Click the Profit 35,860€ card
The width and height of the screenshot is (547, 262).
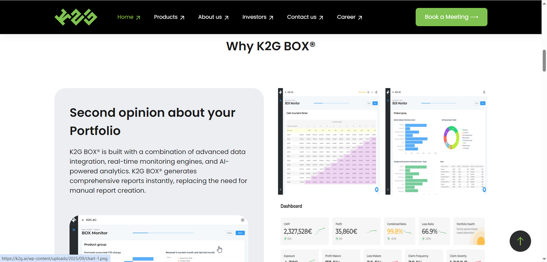point(356,231)
